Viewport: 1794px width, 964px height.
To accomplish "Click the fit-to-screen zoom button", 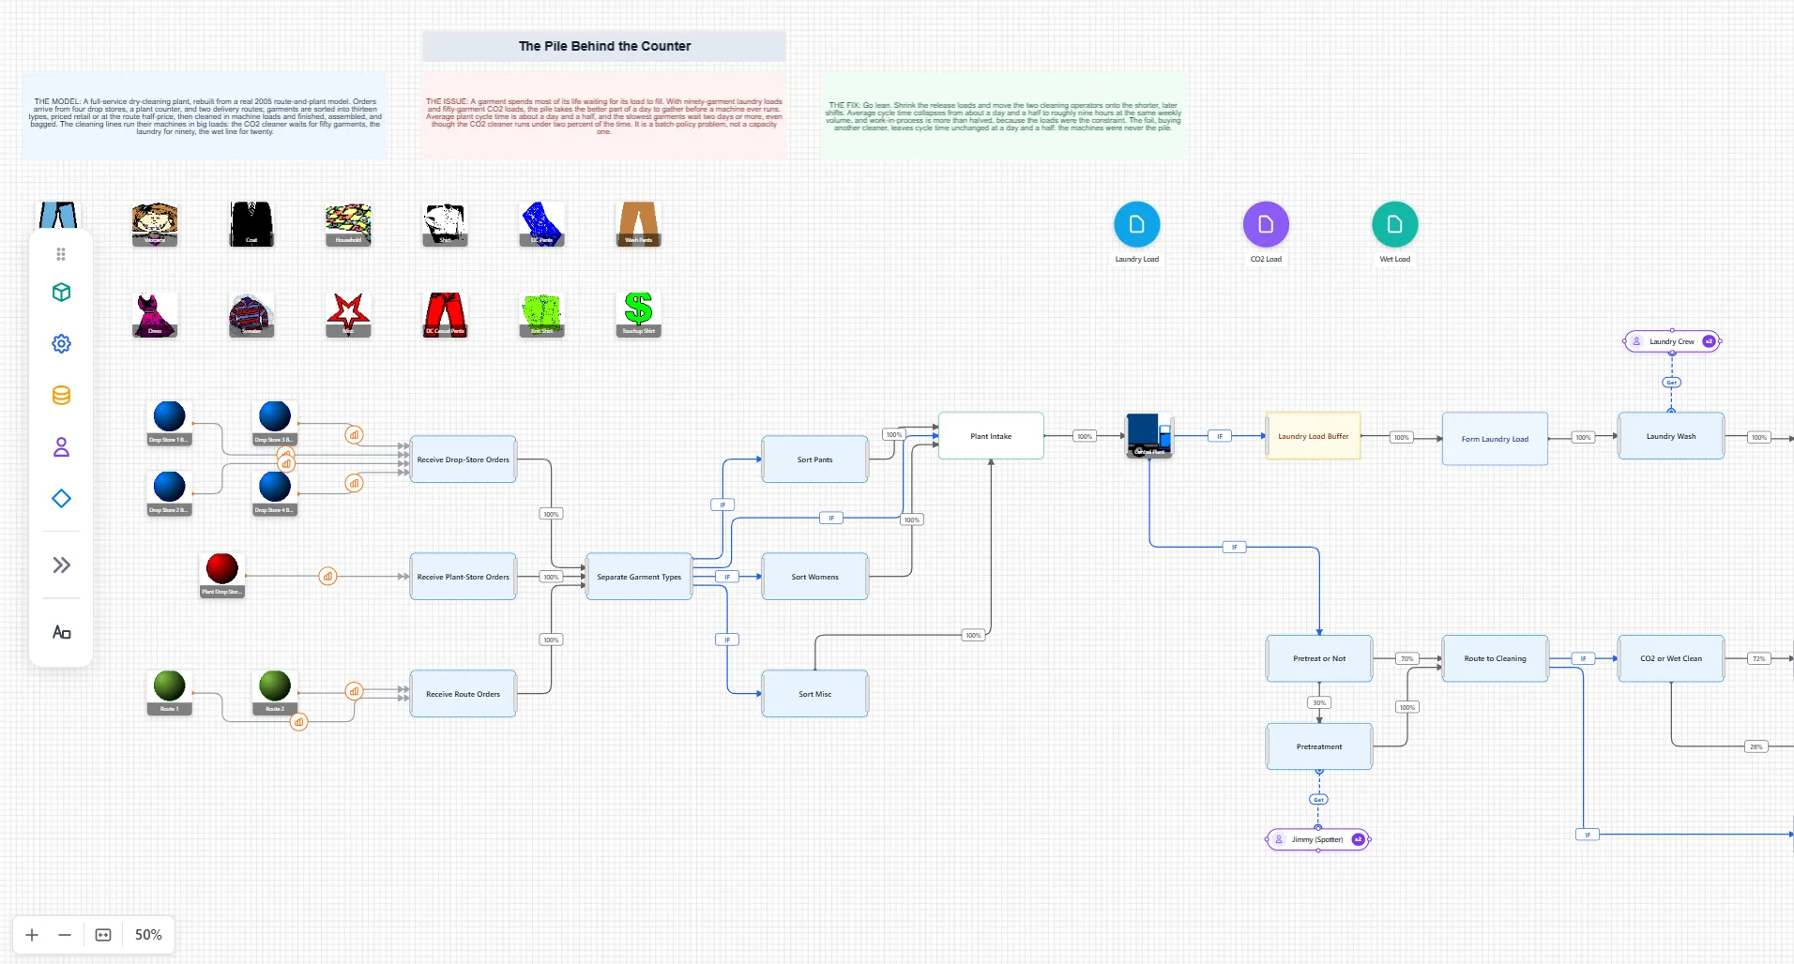I will [x=103, y=935].
